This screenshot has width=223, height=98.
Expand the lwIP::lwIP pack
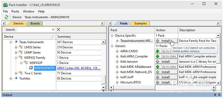[117, 77]
